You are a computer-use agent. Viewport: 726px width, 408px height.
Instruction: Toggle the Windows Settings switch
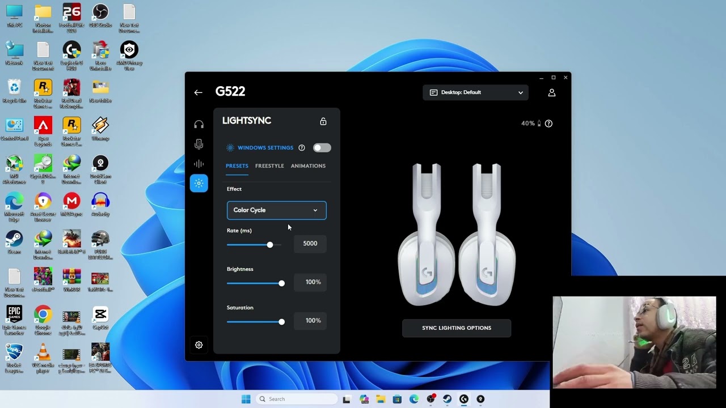(322, 148)
